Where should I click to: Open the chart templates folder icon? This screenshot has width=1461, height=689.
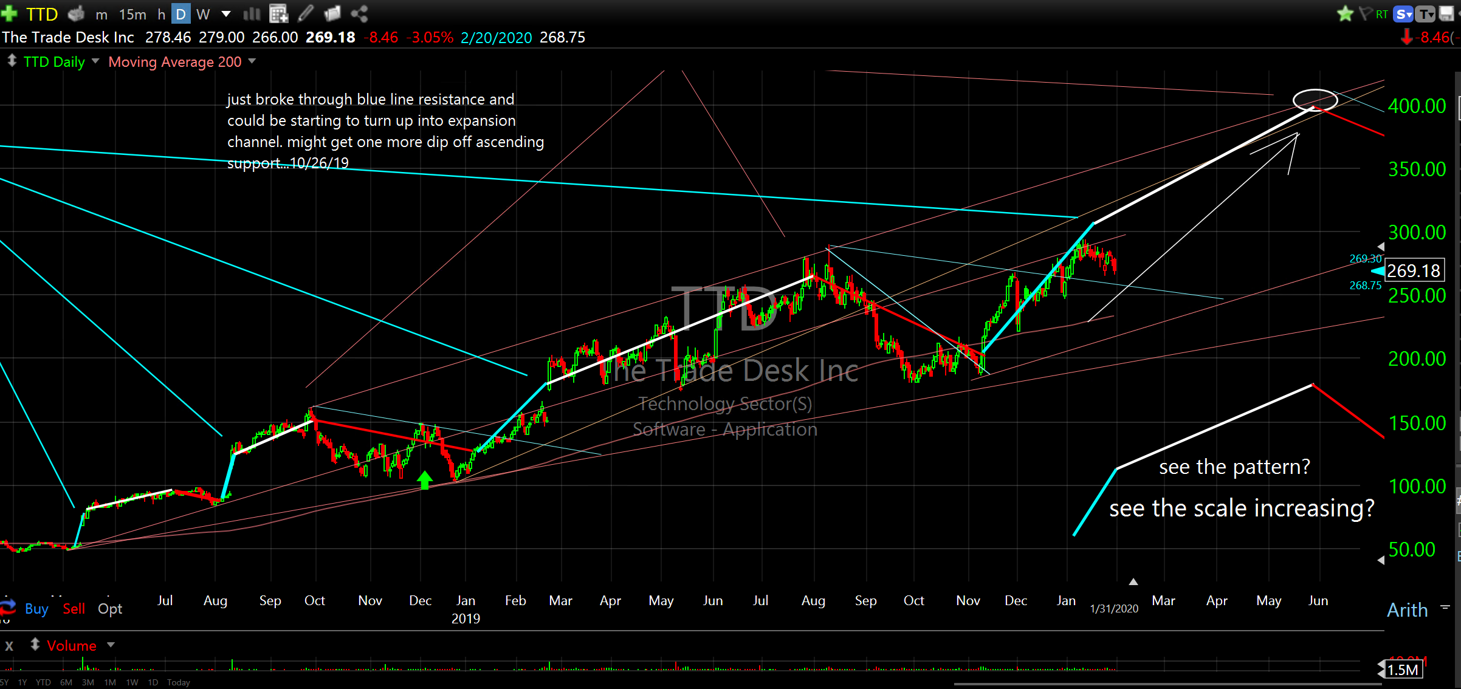point(332,13)
